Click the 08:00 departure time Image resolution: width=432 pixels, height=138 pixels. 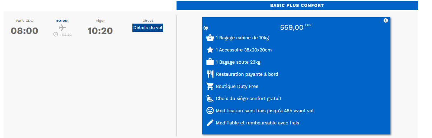pyautogui.click(x=24, y=31)
